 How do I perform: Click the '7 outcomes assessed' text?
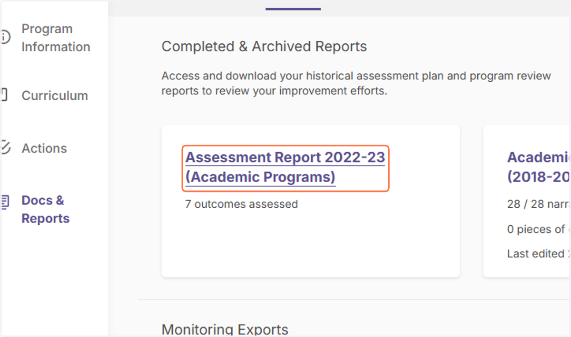[x=241, y=204]
